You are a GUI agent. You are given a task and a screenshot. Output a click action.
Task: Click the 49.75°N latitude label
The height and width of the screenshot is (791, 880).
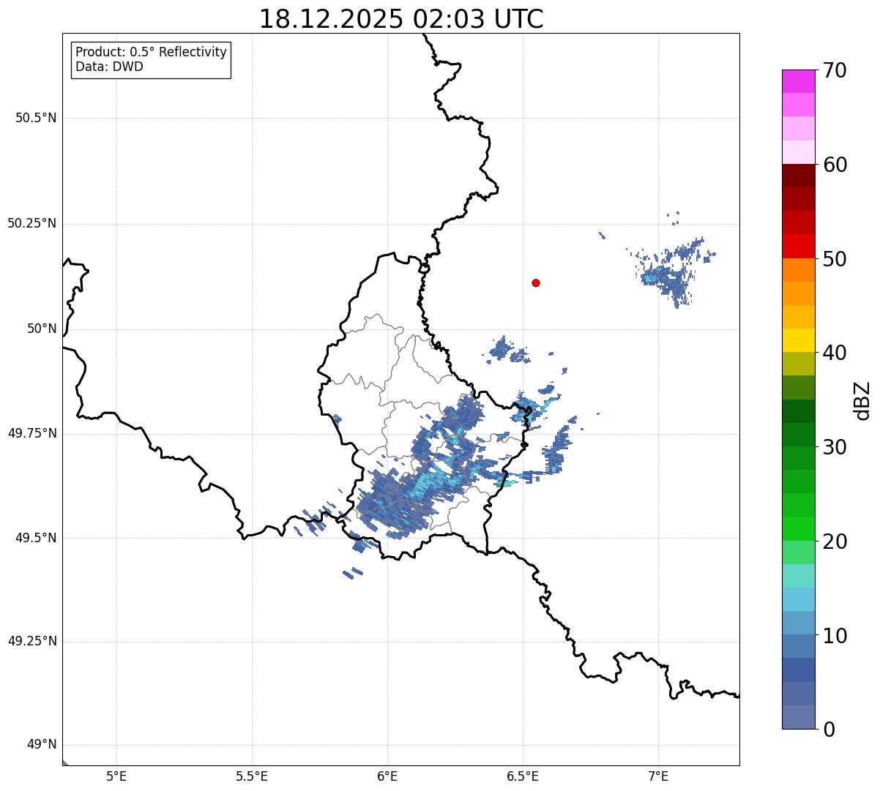pos(32,433)
